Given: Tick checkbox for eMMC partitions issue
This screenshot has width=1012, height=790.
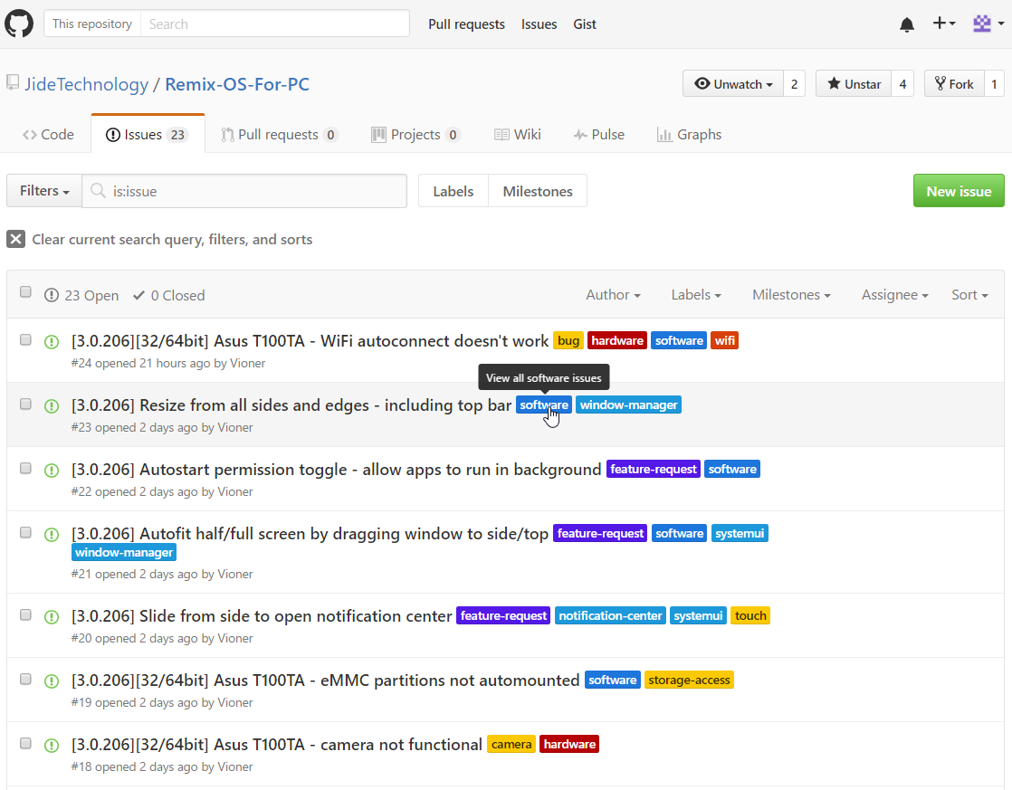Looking at the screenshot, I should point(25,679).
